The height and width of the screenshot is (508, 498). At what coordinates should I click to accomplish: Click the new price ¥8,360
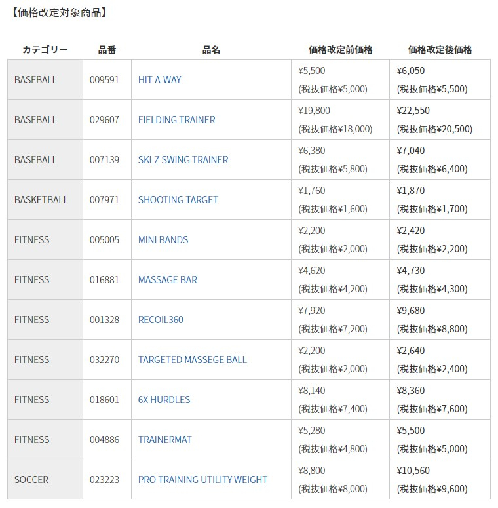point(411,391)
